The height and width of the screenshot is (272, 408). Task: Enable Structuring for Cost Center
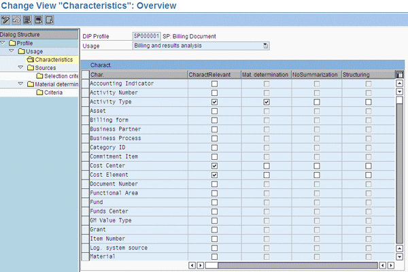pyautogui.click(x=368, y=166)
